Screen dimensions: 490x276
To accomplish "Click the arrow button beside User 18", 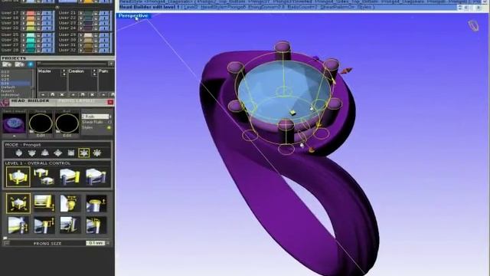I will tap(23, 18).
